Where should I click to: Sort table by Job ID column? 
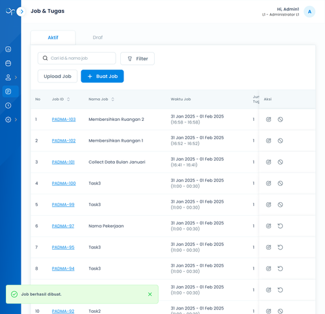click(68, 99)
